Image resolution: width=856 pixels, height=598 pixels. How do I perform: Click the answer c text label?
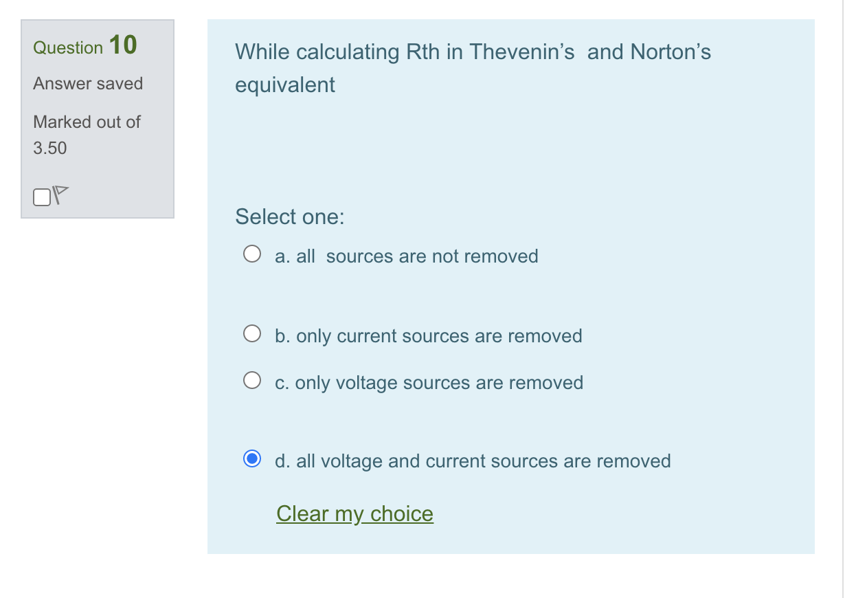tap(429, 383)
